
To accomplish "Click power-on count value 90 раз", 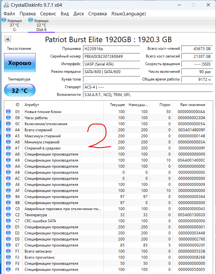I will pyautogui.click(x=197, y=72).
